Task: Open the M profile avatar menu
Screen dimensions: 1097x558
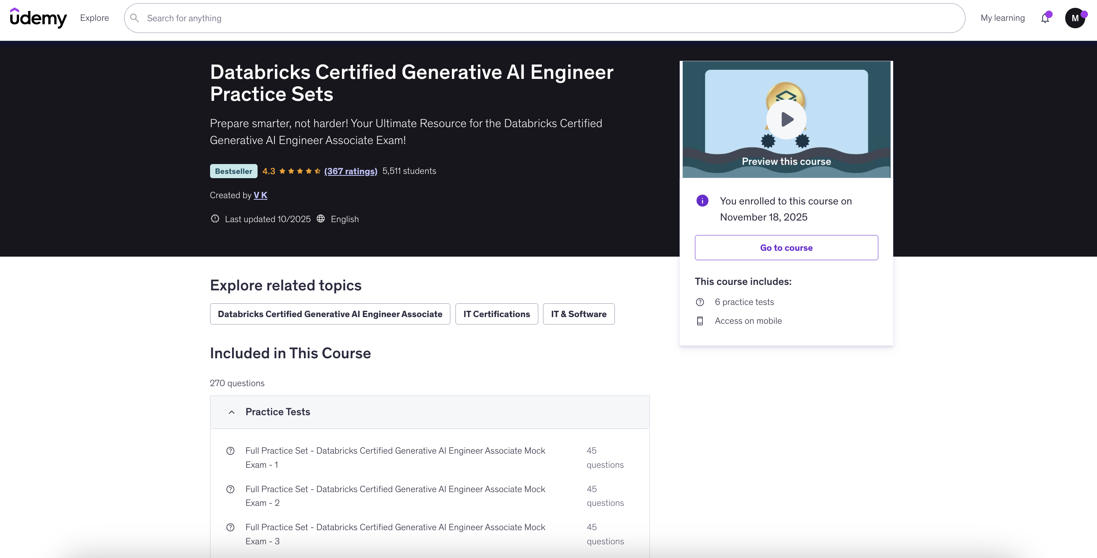Action: pyautogui.click(x=1075, y=18)
